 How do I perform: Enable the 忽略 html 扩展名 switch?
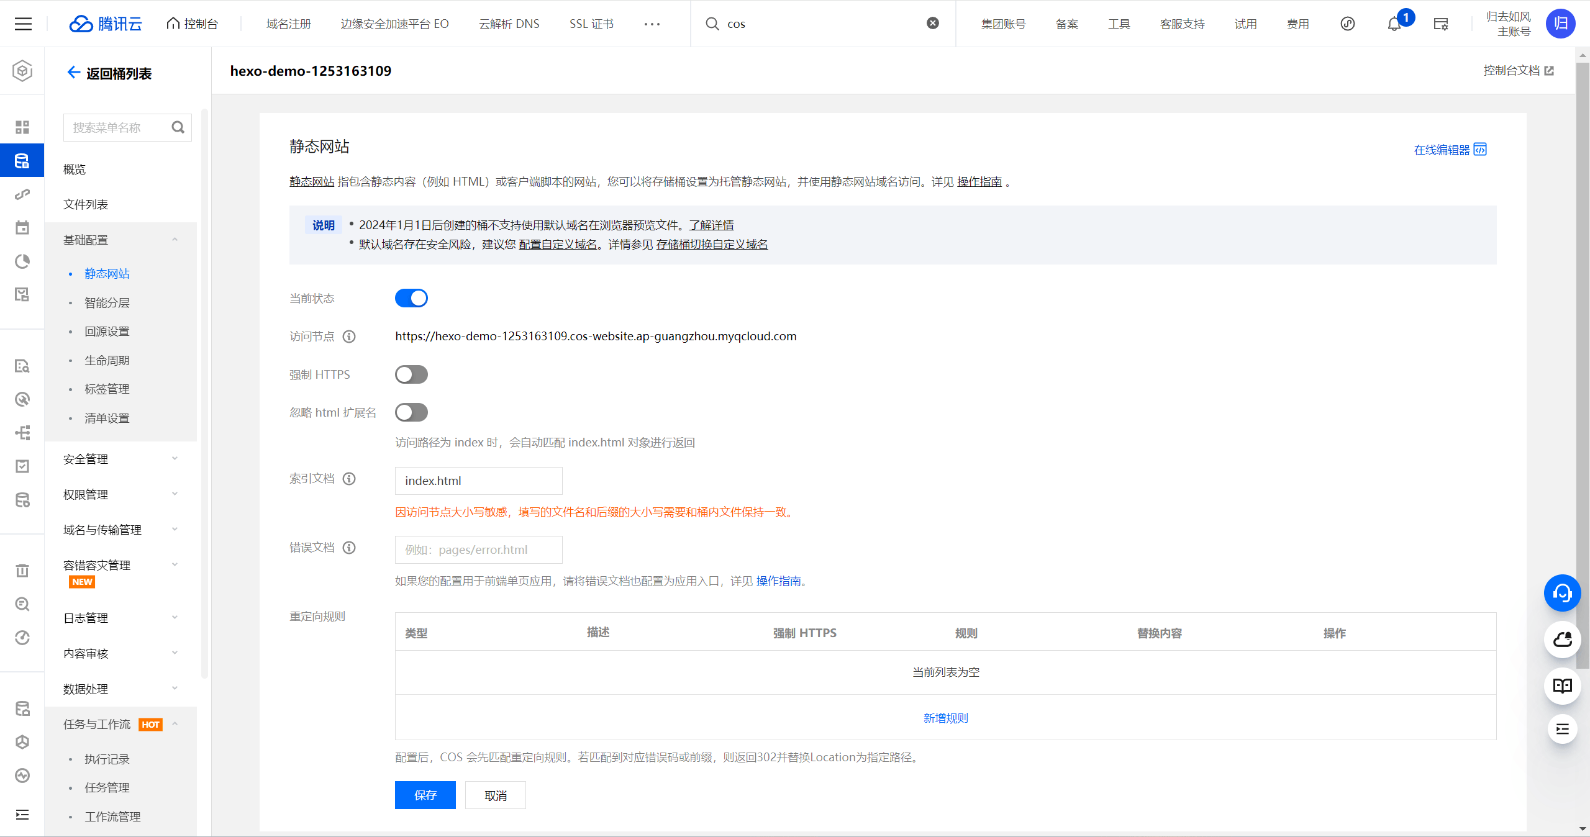pos(411,412)
